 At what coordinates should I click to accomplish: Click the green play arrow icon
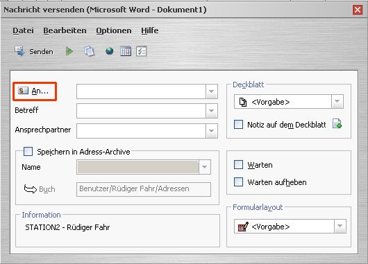click(x=69, y=51)
